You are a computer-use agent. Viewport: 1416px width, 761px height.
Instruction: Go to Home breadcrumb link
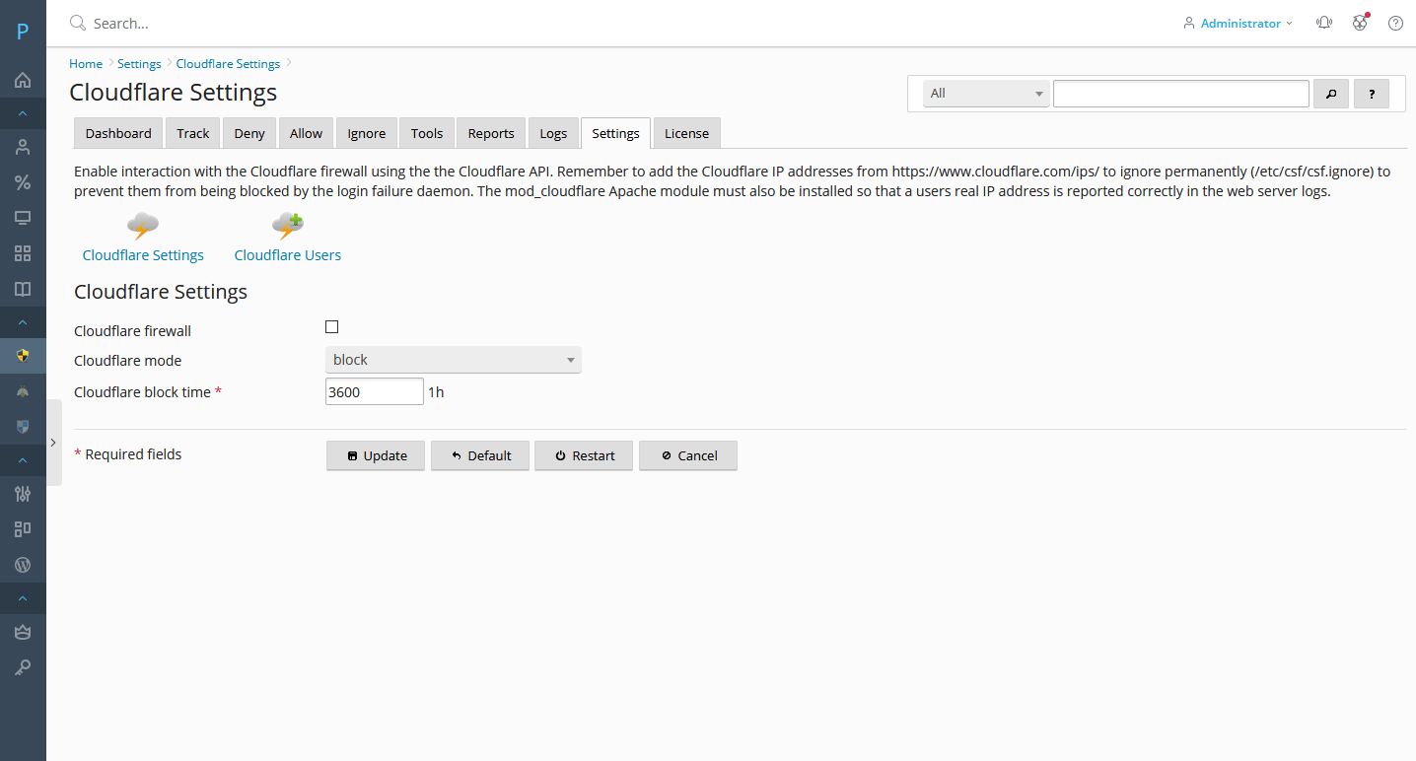[x=86, y=64]
